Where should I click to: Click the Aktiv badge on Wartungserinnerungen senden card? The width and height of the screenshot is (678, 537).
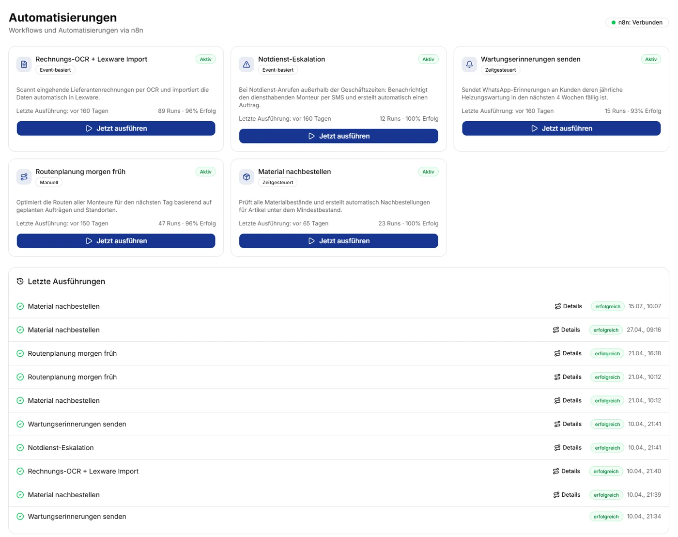point(651,59)
